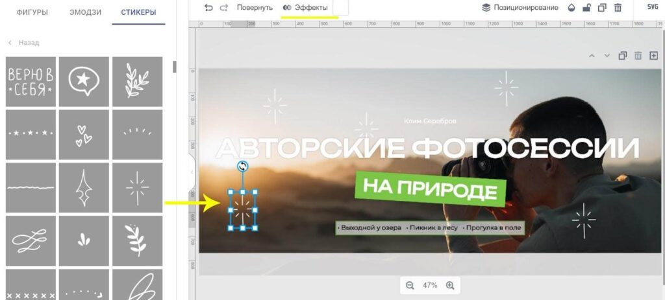The height and width of the screenshot is (300, 665).
Task: Select the sparkle sticker on man's shoulder
Action: (x=584, y=220)
